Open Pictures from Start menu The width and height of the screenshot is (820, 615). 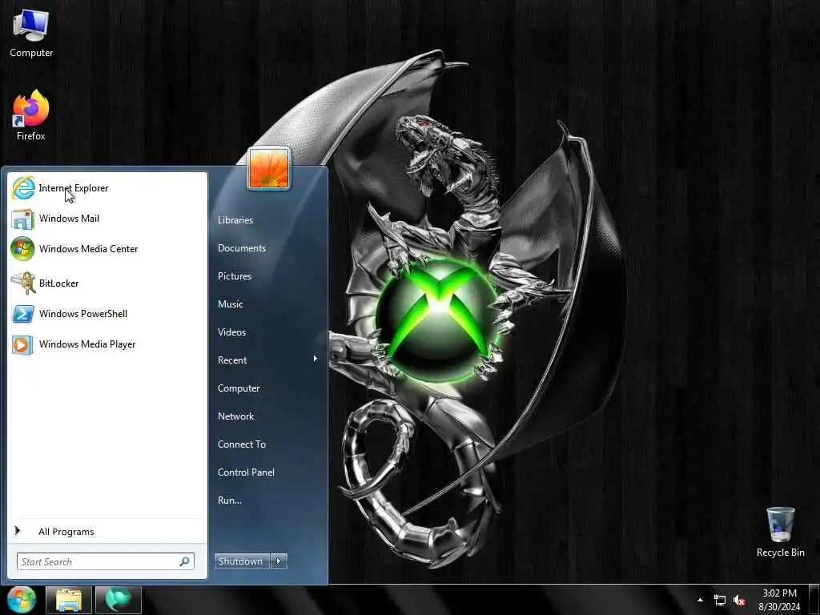235,276
